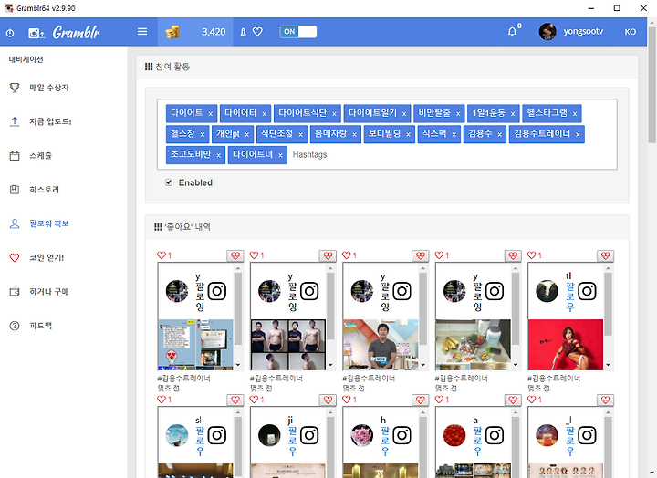Click the heart icon beside the rocket
The width and height of the screenshot is (657, 478).
point(257,32)
